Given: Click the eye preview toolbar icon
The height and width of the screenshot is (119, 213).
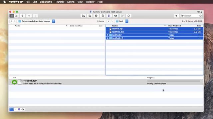Looking at the screenshot, I should pos(115,16).
